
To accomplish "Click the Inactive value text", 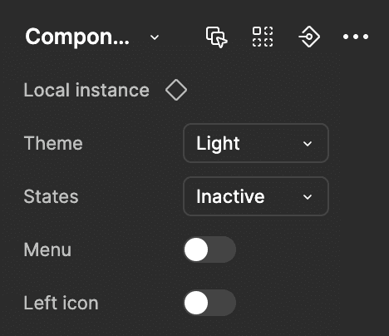I will (230, 196).
